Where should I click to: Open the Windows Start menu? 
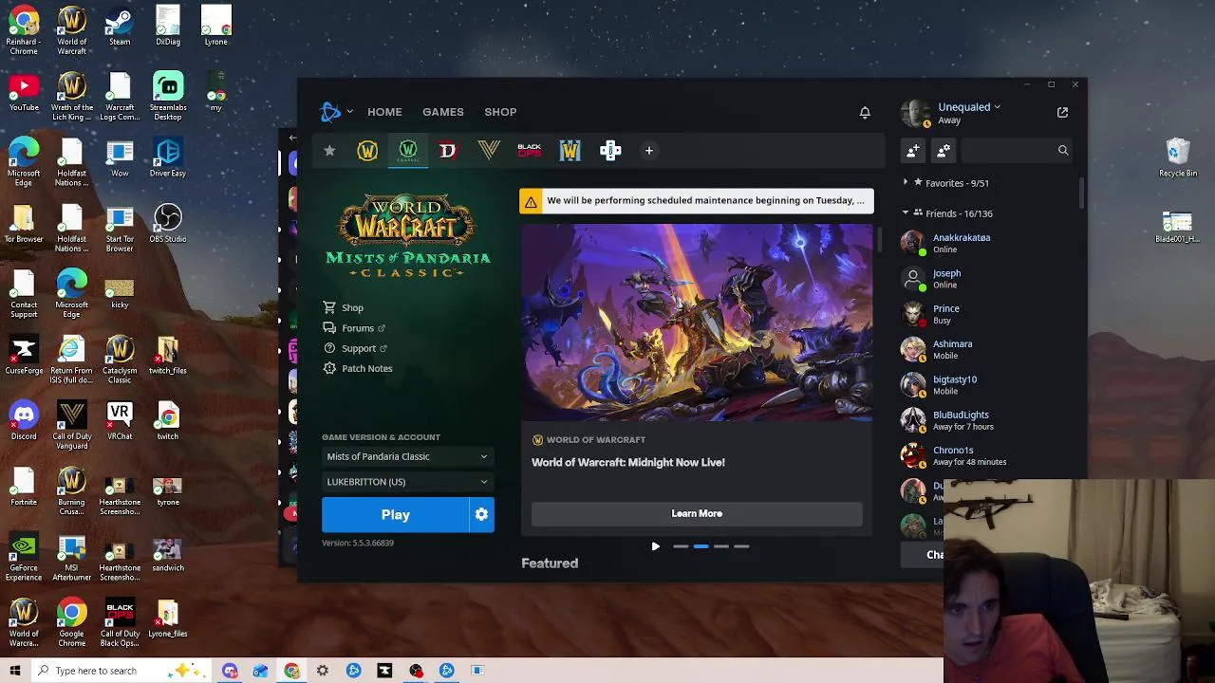[15, 671]
